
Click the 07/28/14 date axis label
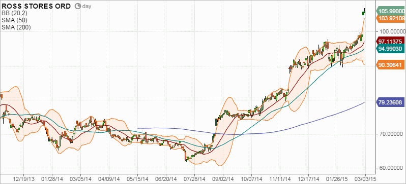coord(194,178)
